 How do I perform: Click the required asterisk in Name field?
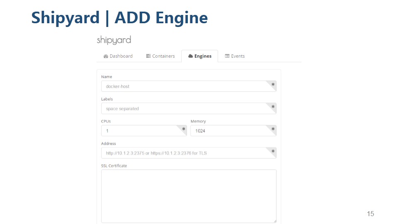273,84
